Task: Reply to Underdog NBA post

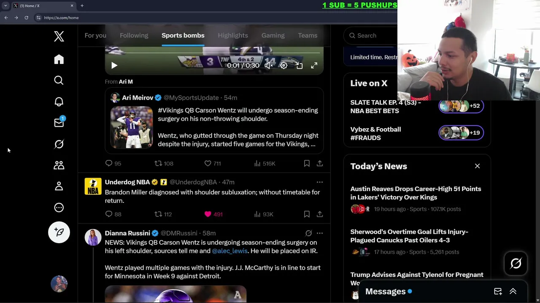Action: (113, 214)
